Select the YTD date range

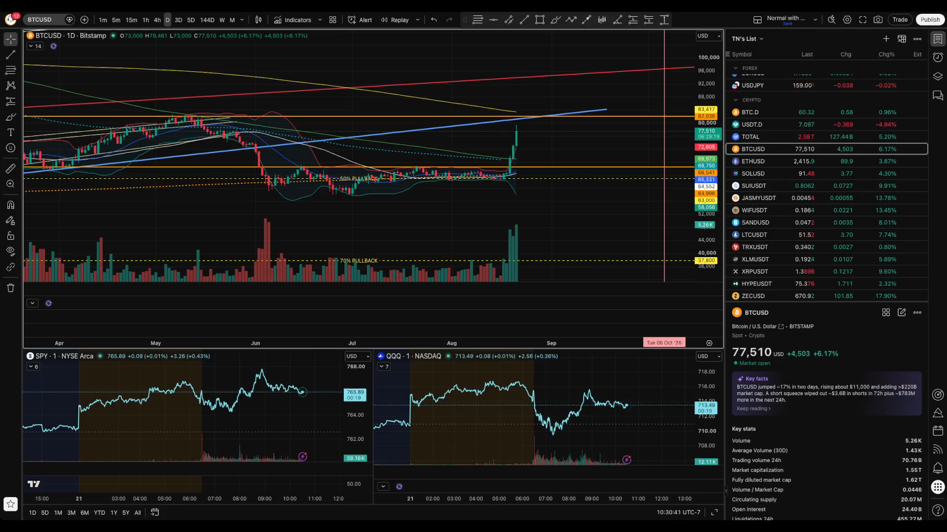tap(99, 513)
